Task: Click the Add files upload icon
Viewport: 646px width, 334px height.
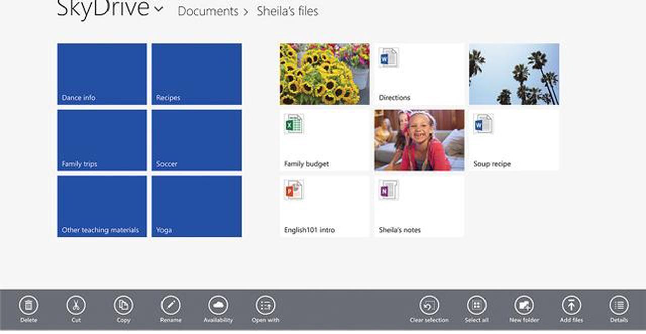Action: coord(571,305)
